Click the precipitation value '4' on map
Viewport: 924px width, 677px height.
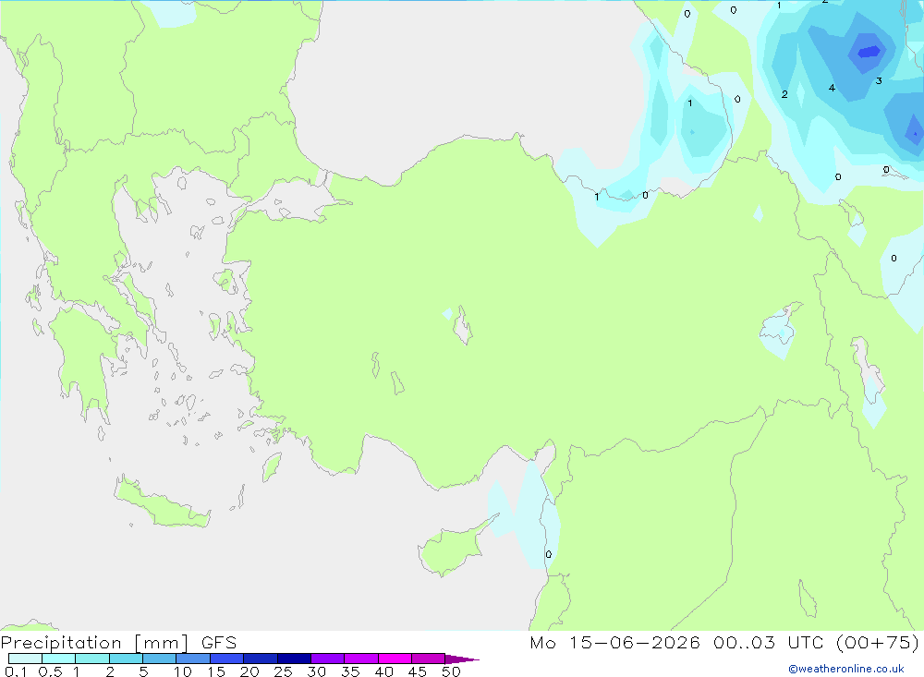point(832,88)
